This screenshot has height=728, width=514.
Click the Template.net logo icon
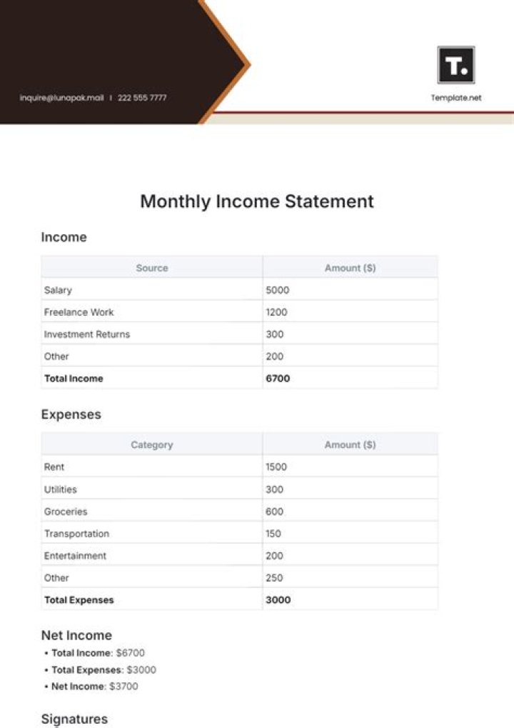(x=455, y=65)
